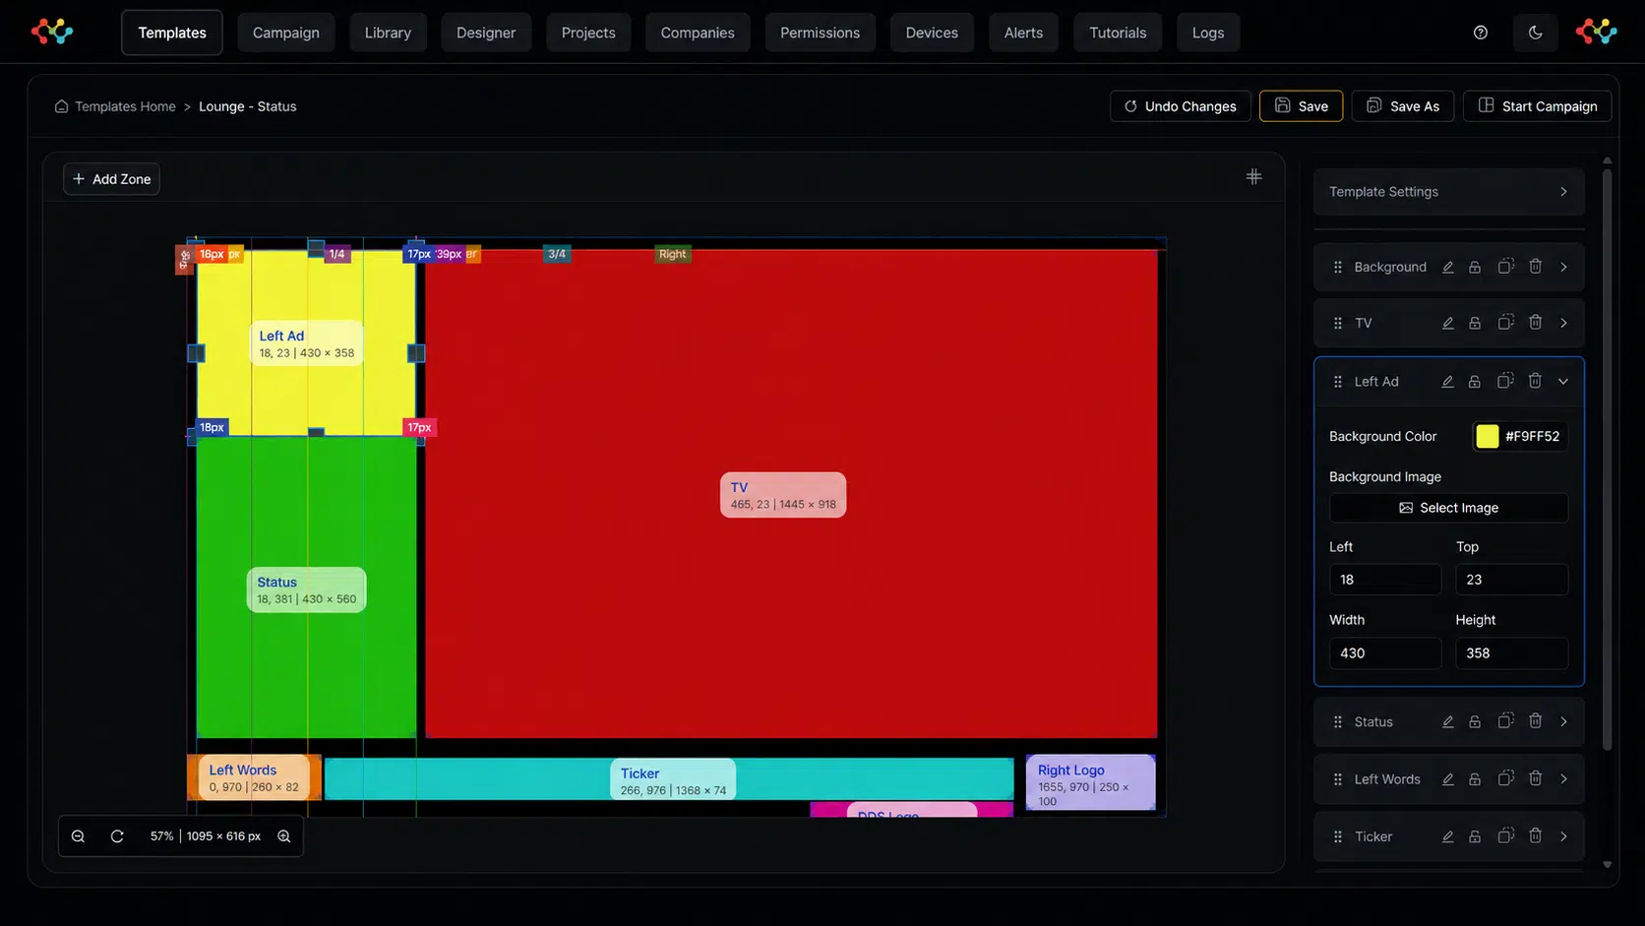Add a new zone
The width and height of the screenshot is (1645, 926).
(112, 179)
